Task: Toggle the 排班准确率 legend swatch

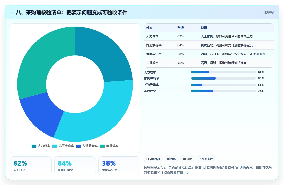Action: (x=55, y=146)
